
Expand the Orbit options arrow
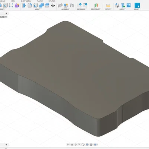point(70,145)
